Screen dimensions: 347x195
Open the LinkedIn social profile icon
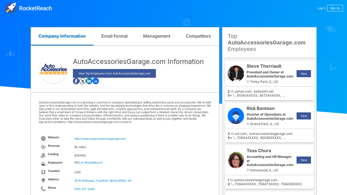[89, 81]
